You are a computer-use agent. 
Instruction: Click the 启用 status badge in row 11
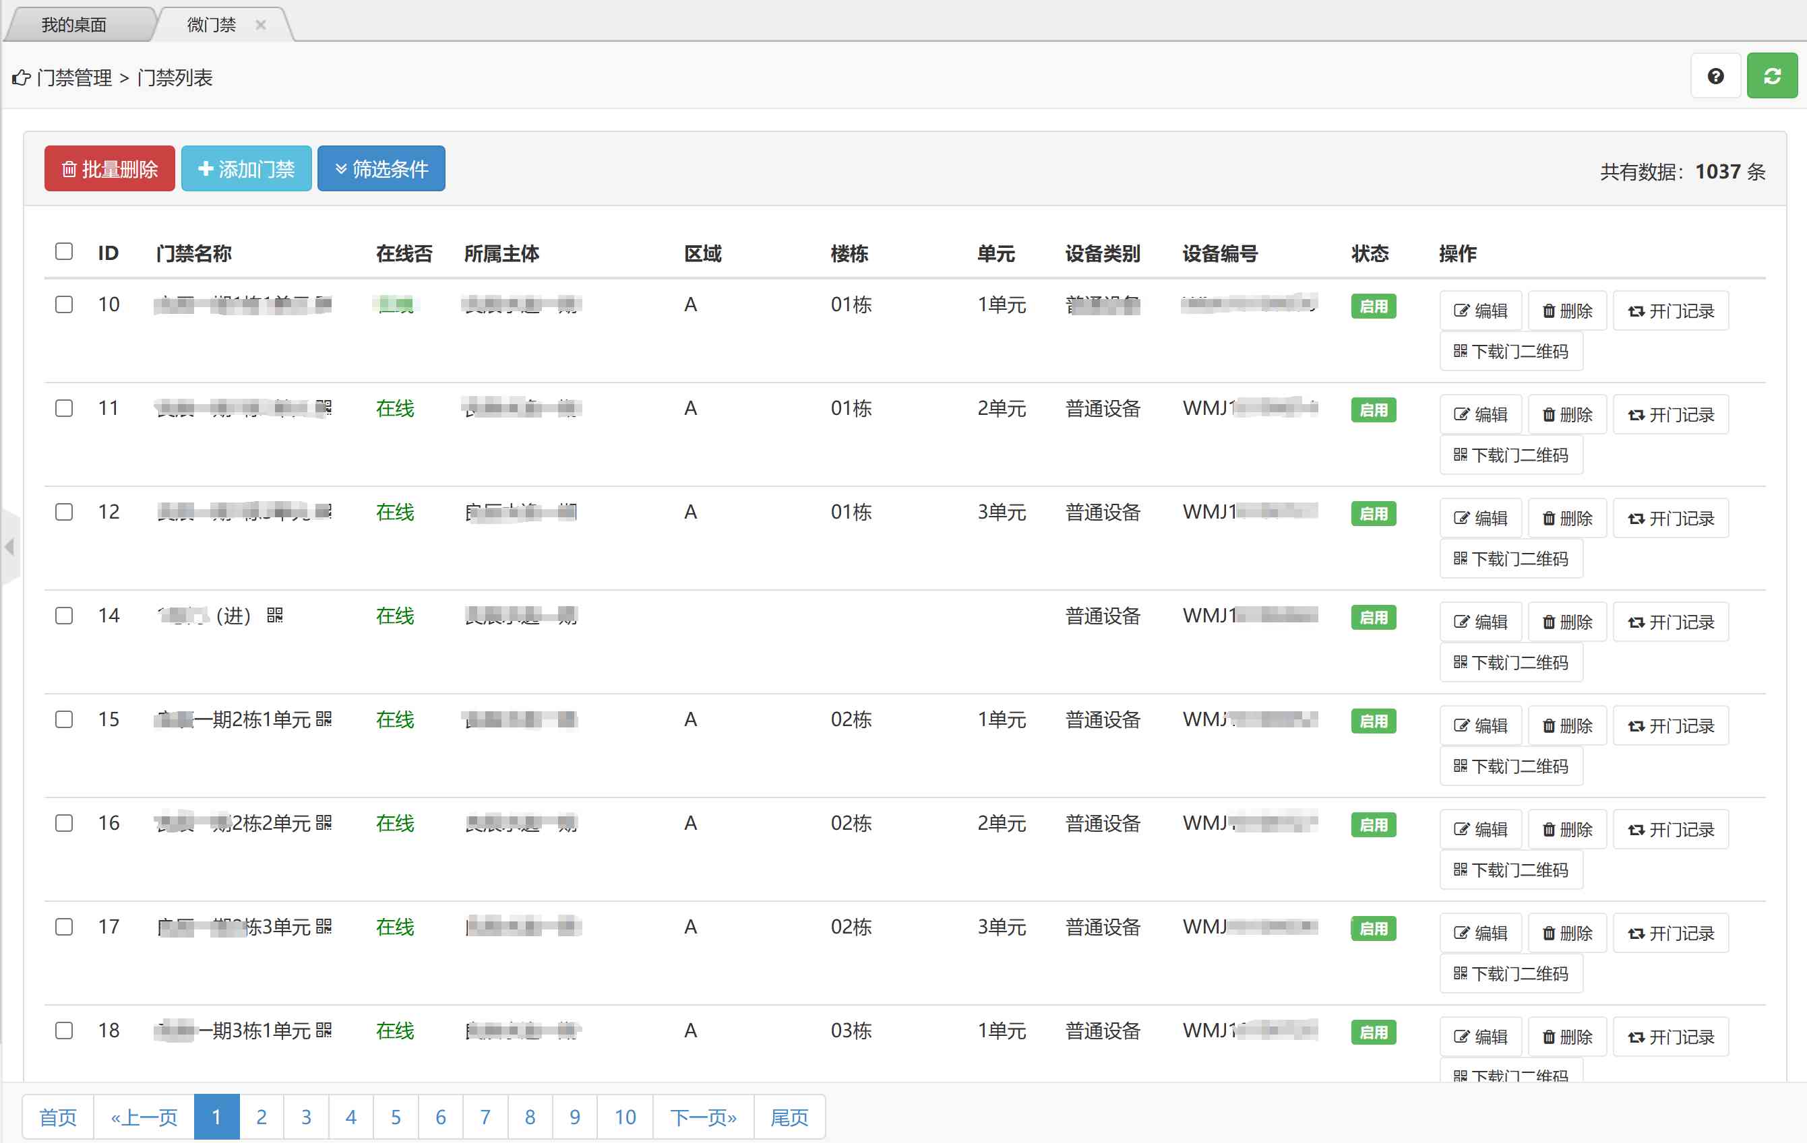(1373, 410)
